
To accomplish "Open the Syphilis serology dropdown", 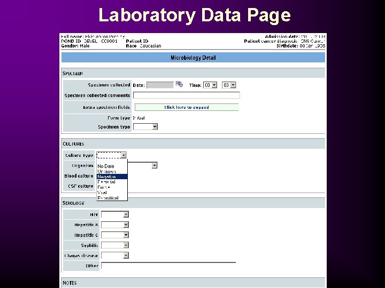I will pos(115,245).
